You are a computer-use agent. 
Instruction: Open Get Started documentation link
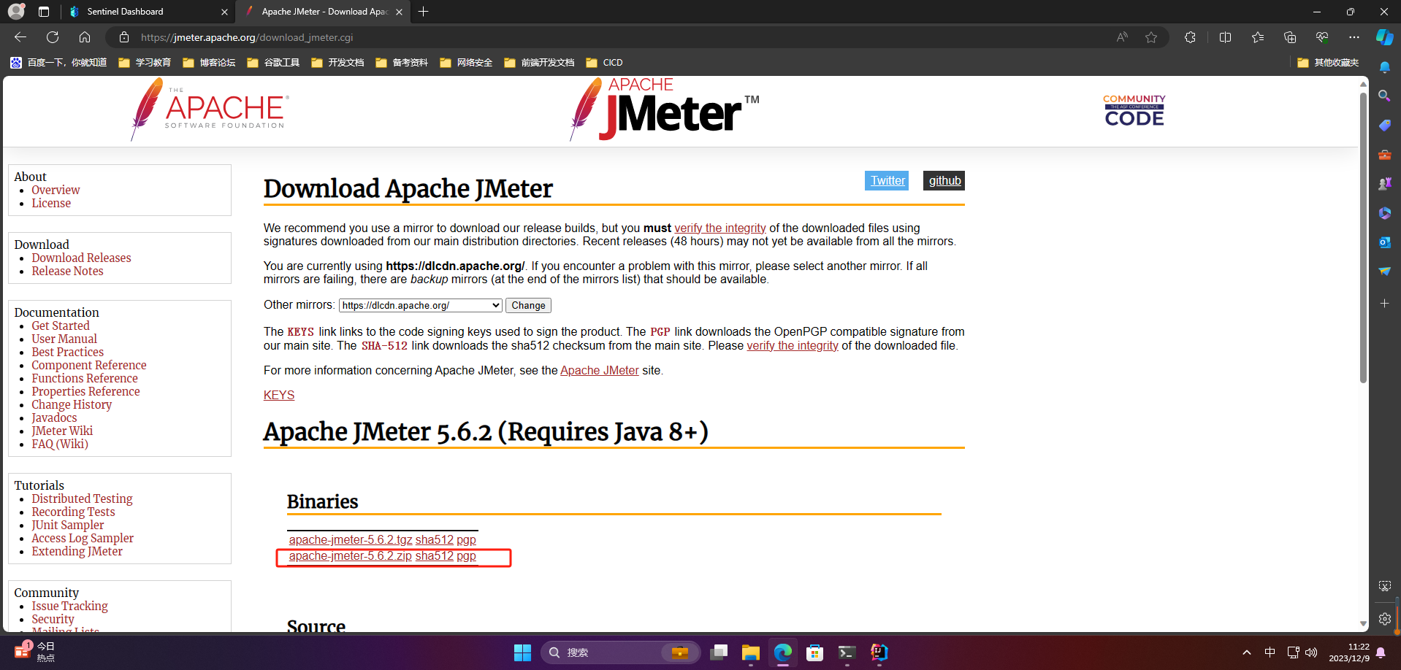point(61,326)
